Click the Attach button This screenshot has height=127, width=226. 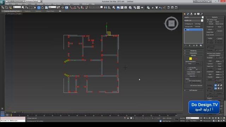[210, 30]
